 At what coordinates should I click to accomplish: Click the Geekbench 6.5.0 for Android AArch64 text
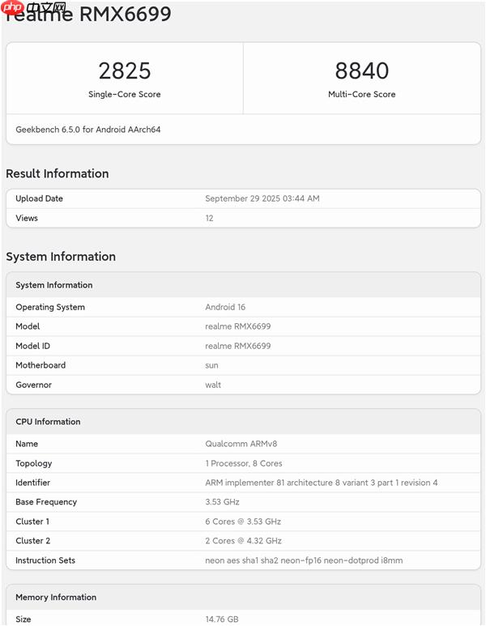click(88, 130)
